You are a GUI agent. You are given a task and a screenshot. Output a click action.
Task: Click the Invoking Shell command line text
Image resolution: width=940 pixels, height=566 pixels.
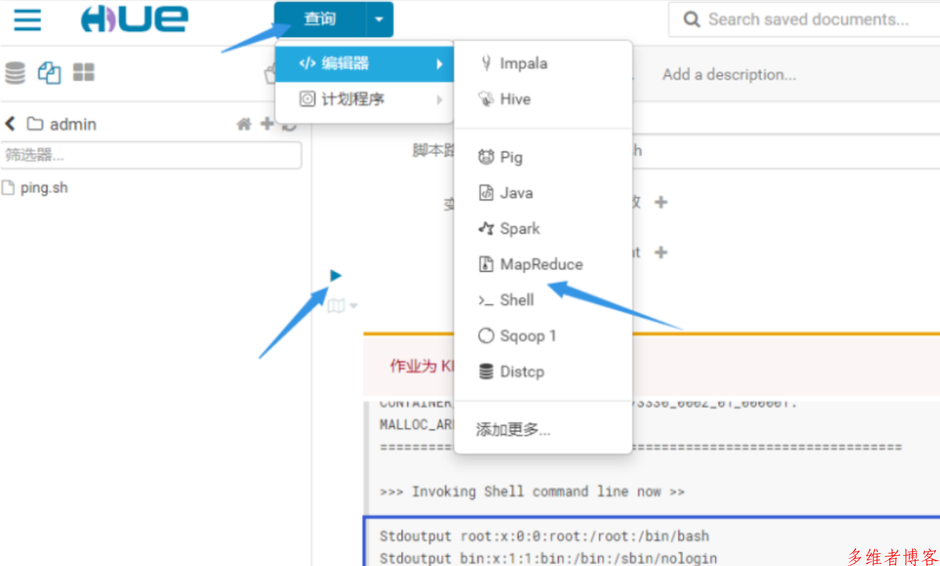(x=532, y=492)
